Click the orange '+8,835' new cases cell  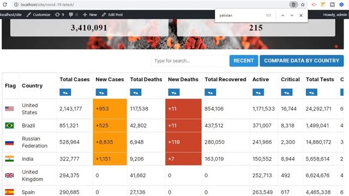coord(110,142)
